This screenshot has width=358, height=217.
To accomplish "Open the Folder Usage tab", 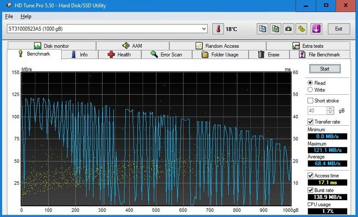I will tap(220, 55).
